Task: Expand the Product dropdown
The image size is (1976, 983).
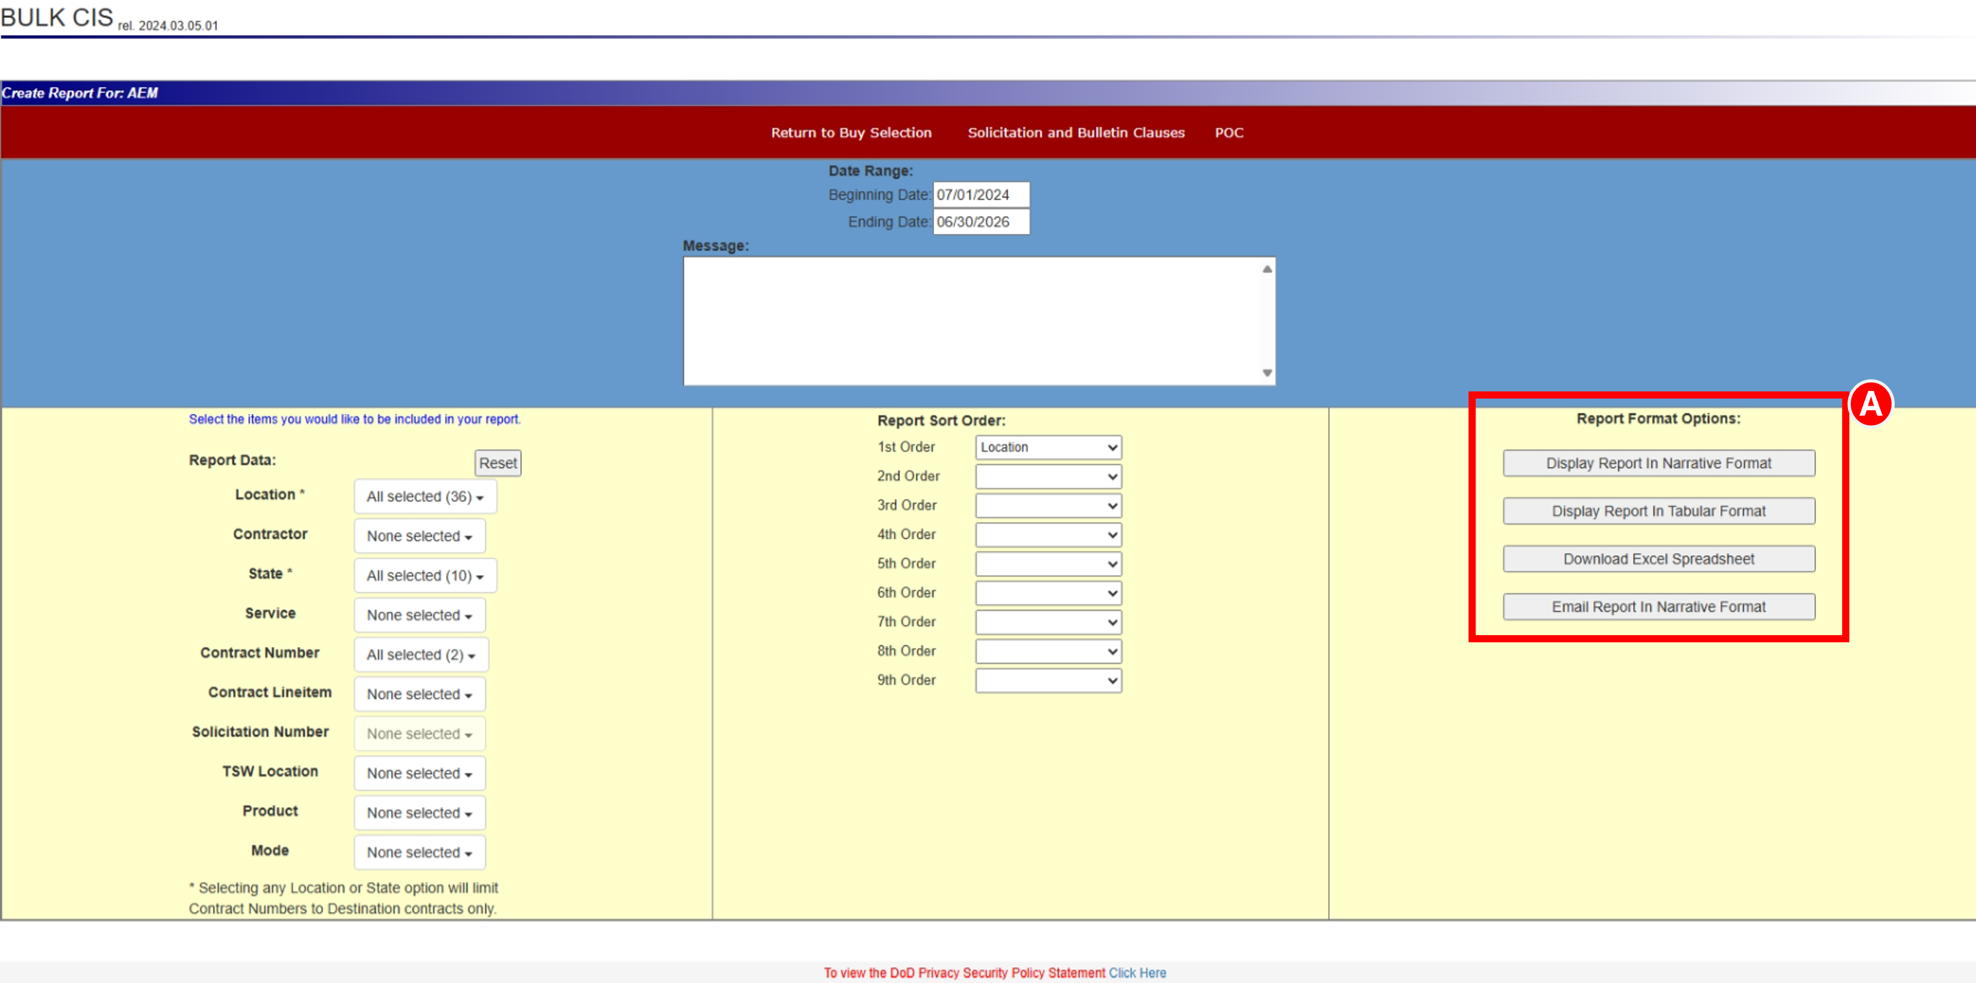Action: coord(419,813)
